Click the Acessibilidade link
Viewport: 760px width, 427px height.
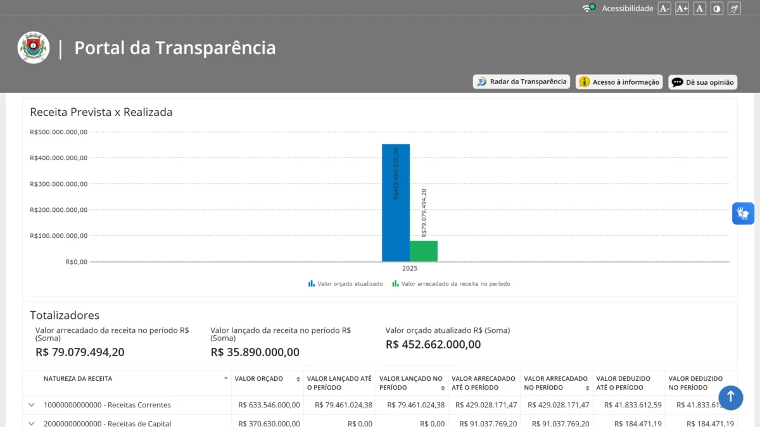point(627,8)
